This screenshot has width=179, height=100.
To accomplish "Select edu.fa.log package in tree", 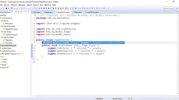I will tap(7, 32).
